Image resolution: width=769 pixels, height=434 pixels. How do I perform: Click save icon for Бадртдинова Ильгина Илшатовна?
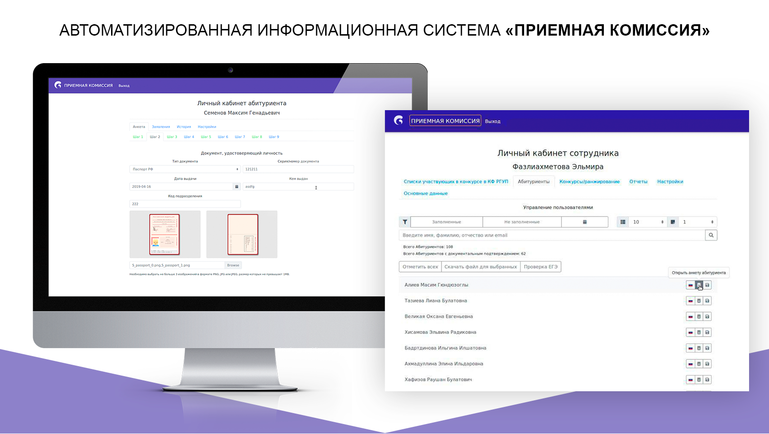[x=707, y=348]
